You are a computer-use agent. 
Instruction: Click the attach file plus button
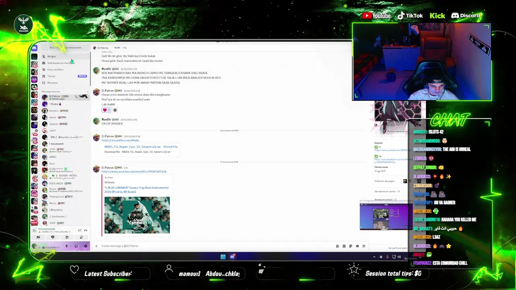[96, 246]
